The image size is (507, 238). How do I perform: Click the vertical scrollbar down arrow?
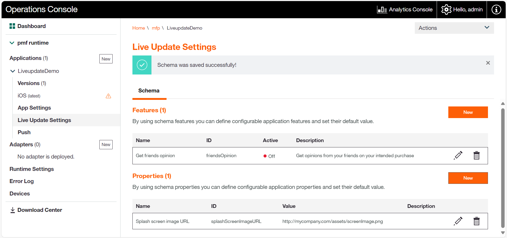[x=503, y=233]
